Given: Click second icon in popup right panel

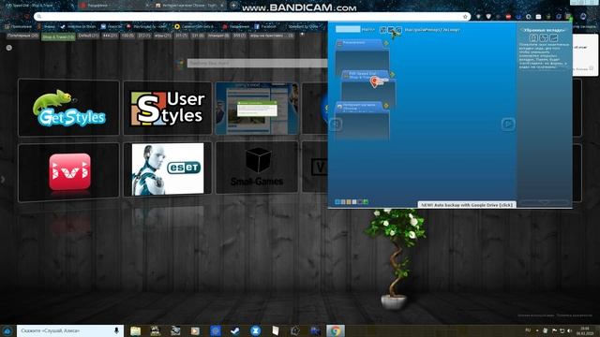Looking at the screenshot, I should (544, 37).
